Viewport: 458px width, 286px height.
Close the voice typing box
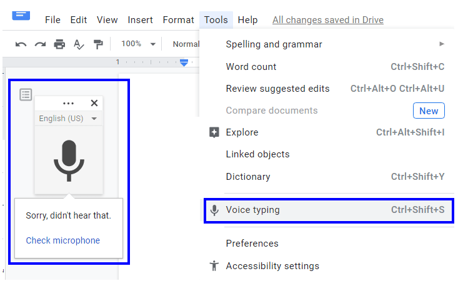point(94,104)
